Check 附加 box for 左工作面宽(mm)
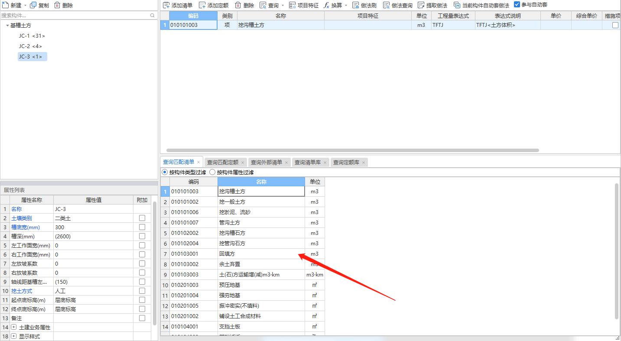621x341 pixels. click(x=142, y=245)
